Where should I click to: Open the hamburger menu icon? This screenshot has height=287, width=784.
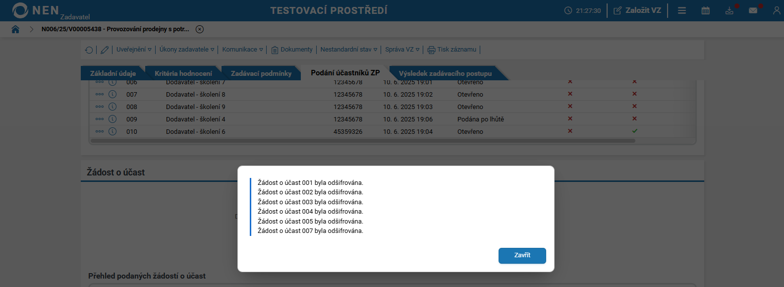coord(682,10)
